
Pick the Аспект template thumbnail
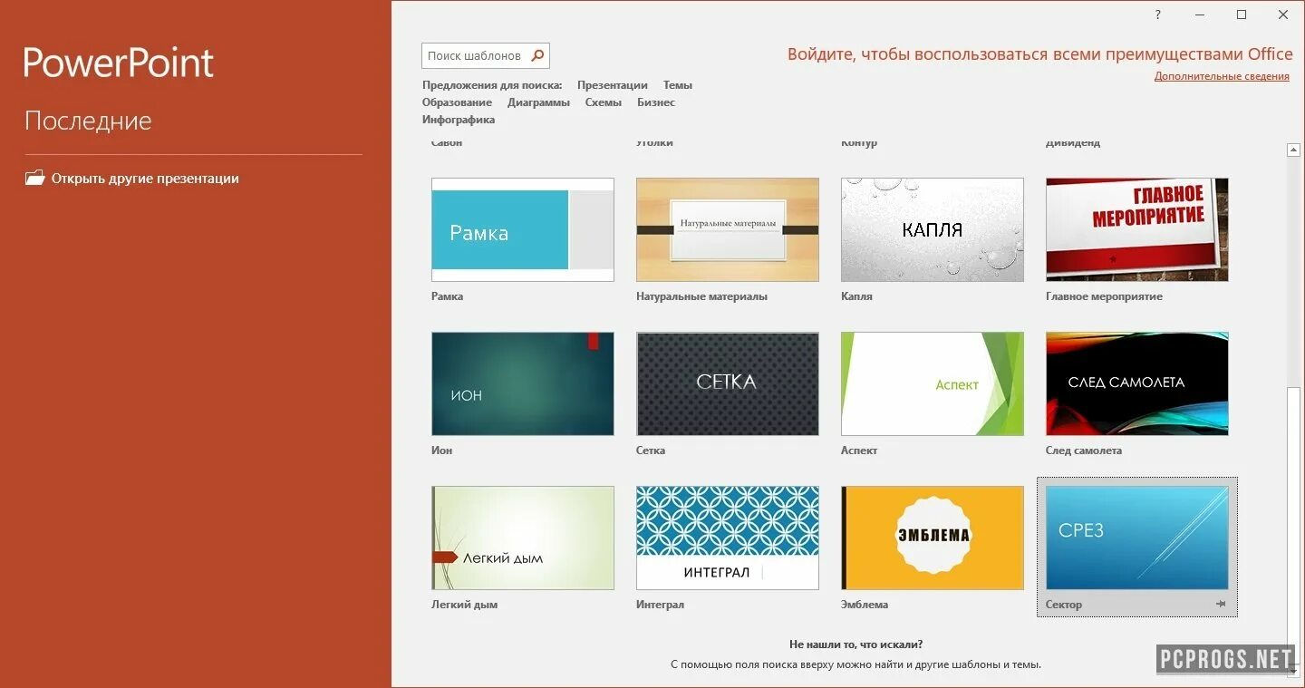click(x=933, y=383)
